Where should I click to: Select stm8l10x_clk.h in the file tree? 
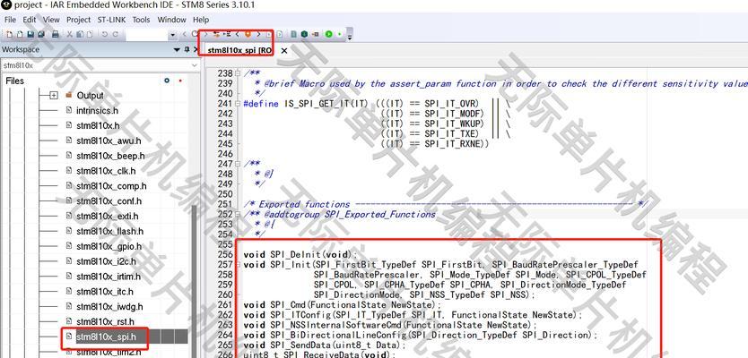pyautogui.click(x=106, y=171)
